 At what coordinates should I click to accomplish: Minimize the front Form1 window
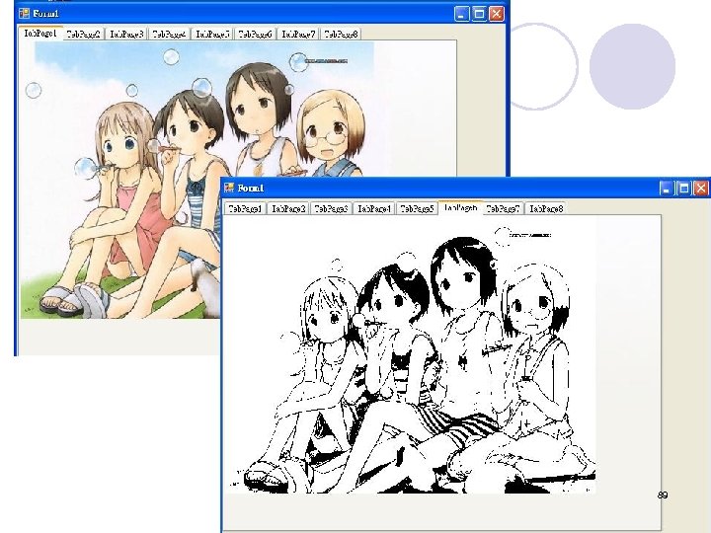(667, 189)
